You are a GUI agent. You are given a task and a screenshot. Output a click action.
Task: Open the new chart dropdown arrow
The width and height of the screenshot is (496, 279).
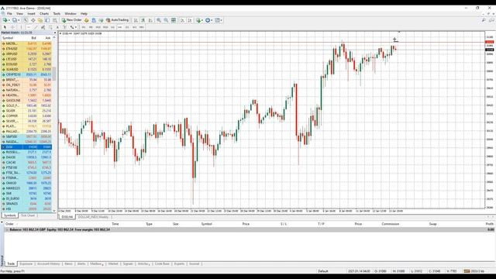click(x=9, y=20)
